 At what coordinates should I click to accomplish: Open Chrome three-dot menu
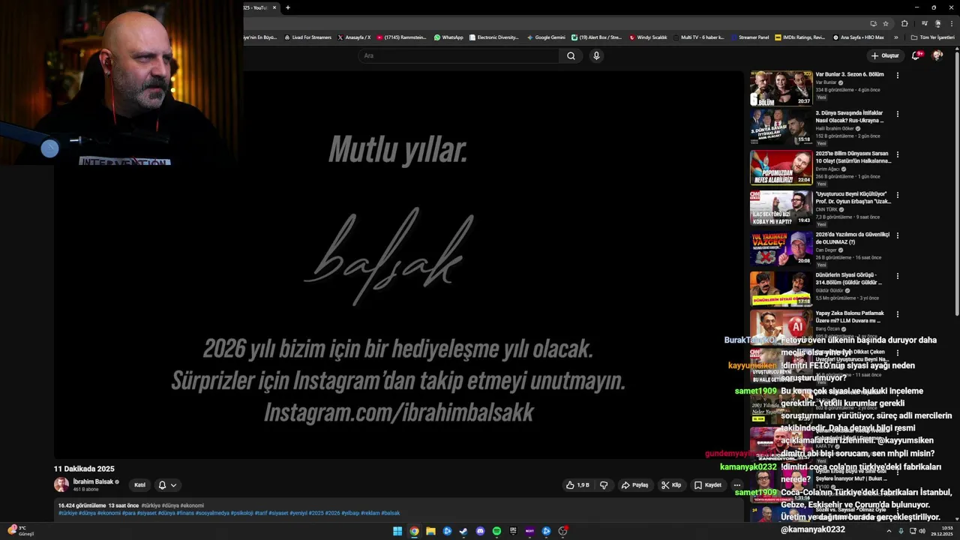click(950, 23)
